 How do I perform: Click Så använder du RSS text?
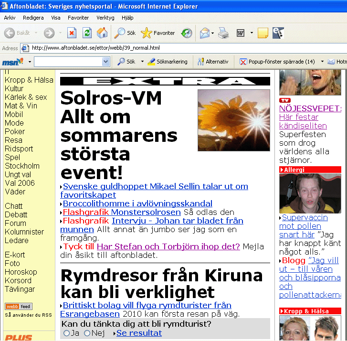[28, 315]
